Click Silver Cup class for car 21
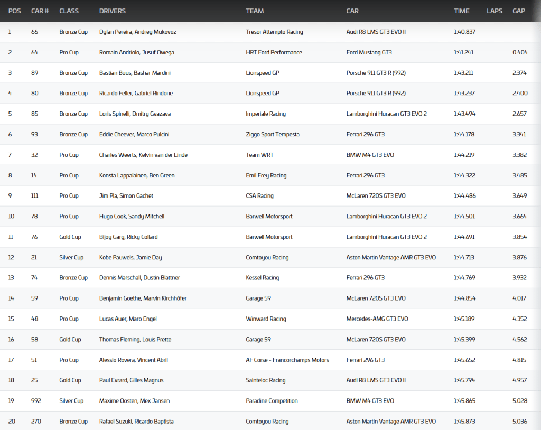The image size is (541, 430). [x=71, y=257]
